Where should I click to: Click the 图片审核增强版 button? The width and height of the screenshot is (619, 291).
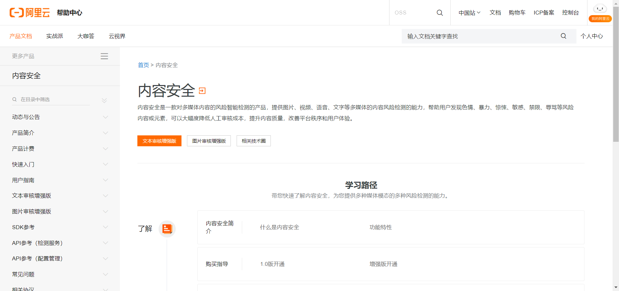pyautogui.click(x=209, y=141)
